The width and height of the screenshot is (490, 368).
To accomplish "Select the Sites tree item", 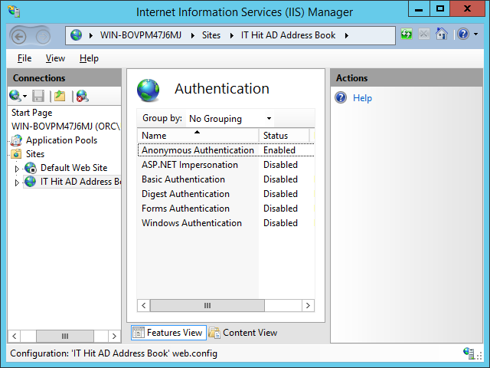I will pyautogui.click(x=35, y=154).
